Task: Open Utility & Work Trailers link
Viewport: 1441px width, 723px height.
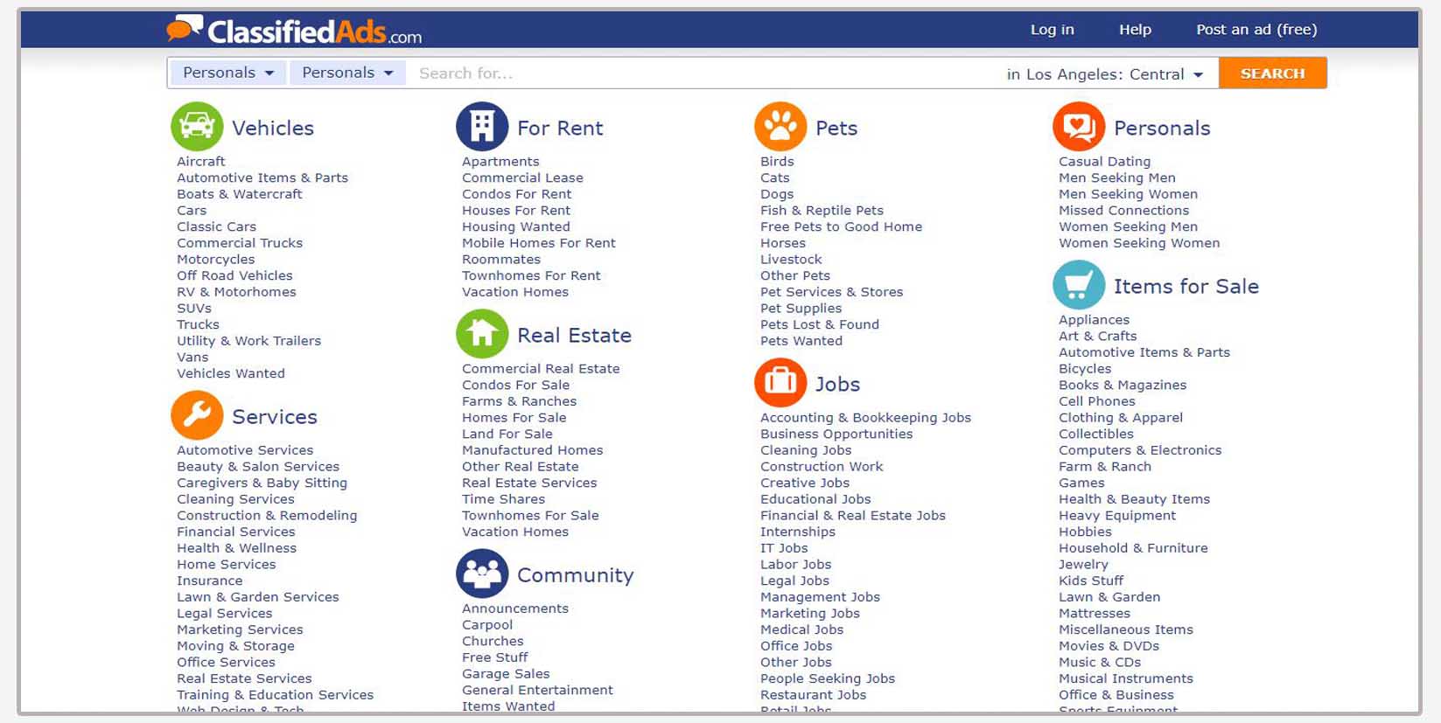Action: click(x=248, y=341)
